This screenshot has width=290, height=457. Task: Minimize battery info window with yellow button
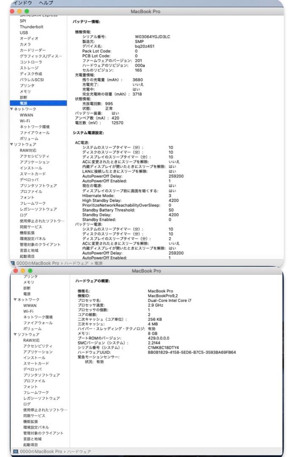click(19, 11)
